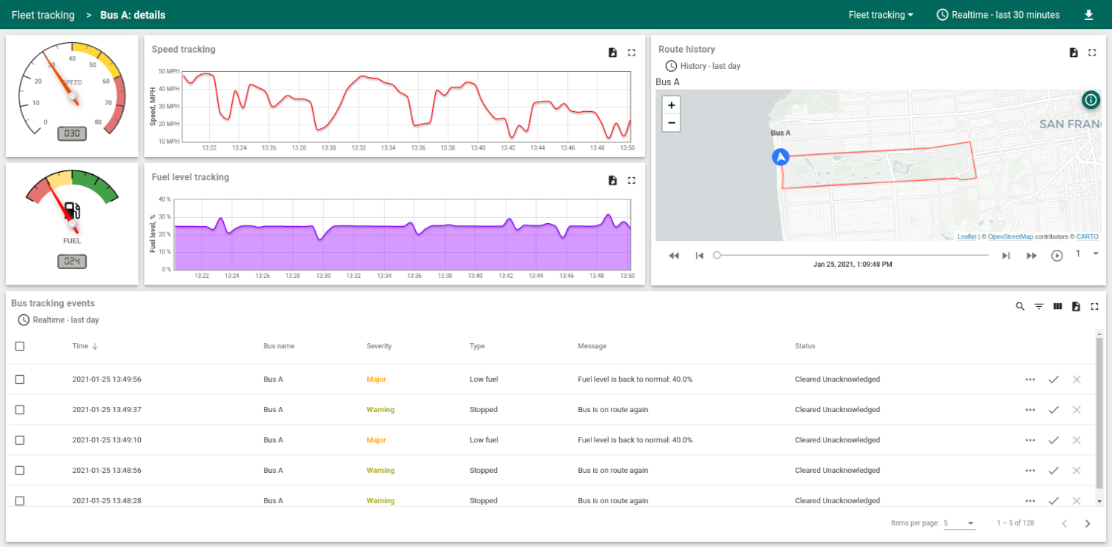Open the Items per page dropdown
This screenshot has height=547, width=1112.
point(959,523)
